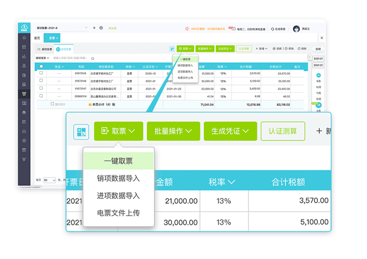Open the gear settings icon in top bar
This screenshot has width=367, height=259.
click(x=101, y=28)
